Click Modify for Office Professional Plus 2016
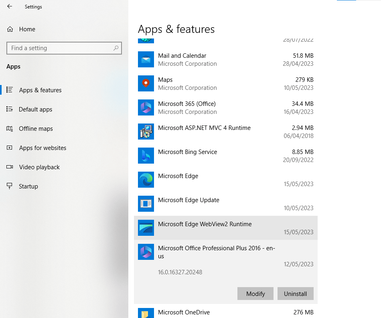This screenshot has width=381, height=318. click(255, 294)
